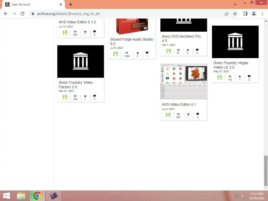The image size is (268, 201).
Task: Select the Sound Forge red box thumbnail
Action: tap(132, 26)
